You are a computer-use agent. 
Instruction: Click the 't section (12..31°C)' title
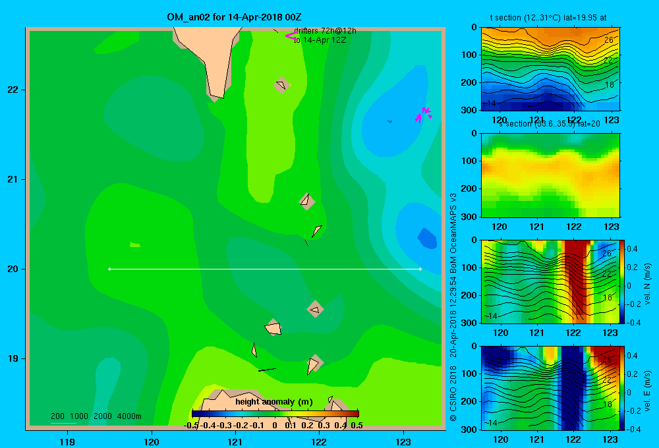pos(548,18)
